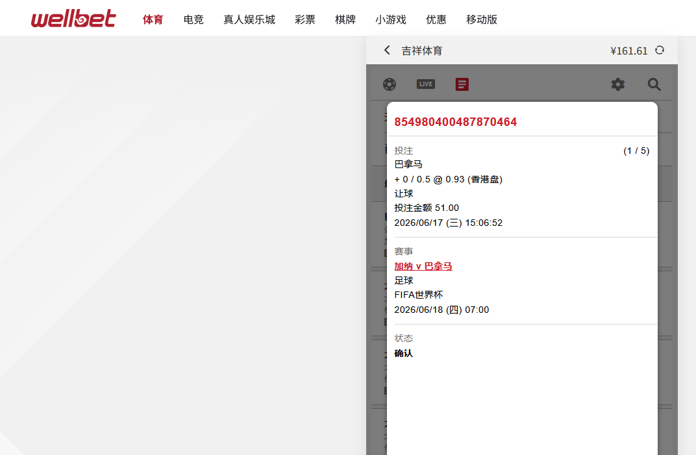Click the wellbet logo

click(73, 19)
